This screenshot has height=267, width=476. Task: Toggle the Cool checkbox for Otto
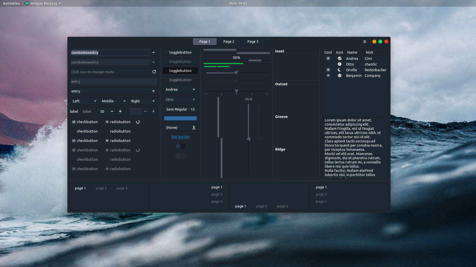[328, 64]
